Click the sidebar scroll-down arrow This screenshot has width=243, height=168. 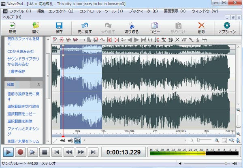click(x=48, y=141)
